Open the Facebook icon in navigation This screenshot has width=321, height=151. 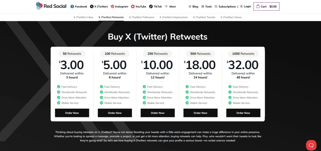coord(72,7)
